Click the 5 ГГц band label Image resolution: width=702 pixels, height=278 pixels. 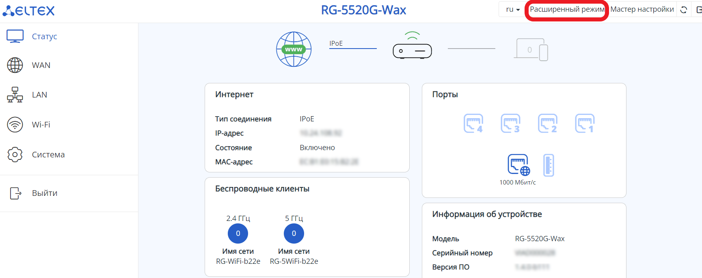coord(294,219)
